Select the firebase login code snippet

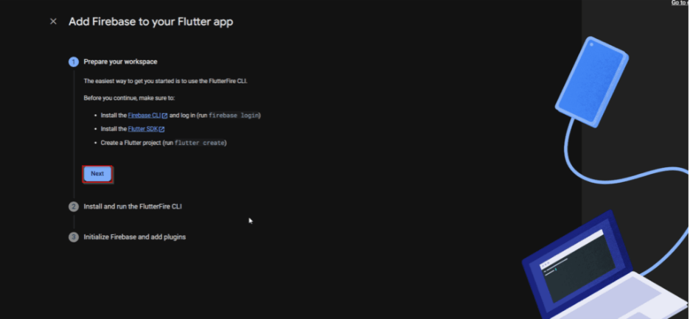tap(234, 116)
